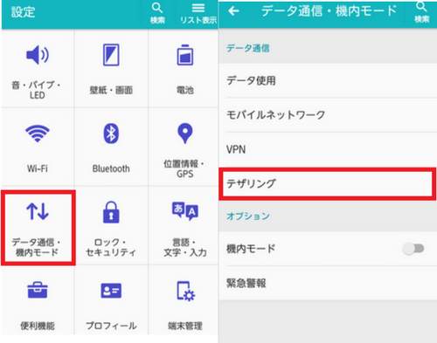Open Wi-Fi settings tile
Image resolution: width=437 pixels, height=343 pixels.
tap(38, 147)
